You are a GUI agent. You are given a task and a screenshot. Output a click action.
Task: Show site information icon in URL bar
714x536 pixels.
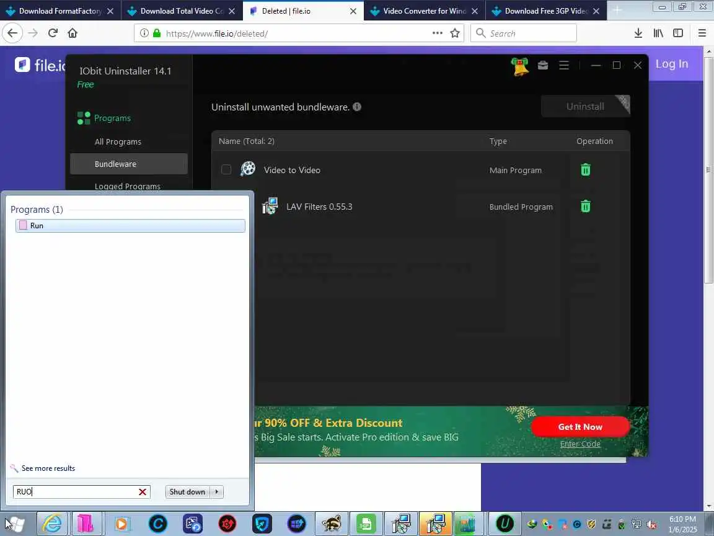pos(144,33)
